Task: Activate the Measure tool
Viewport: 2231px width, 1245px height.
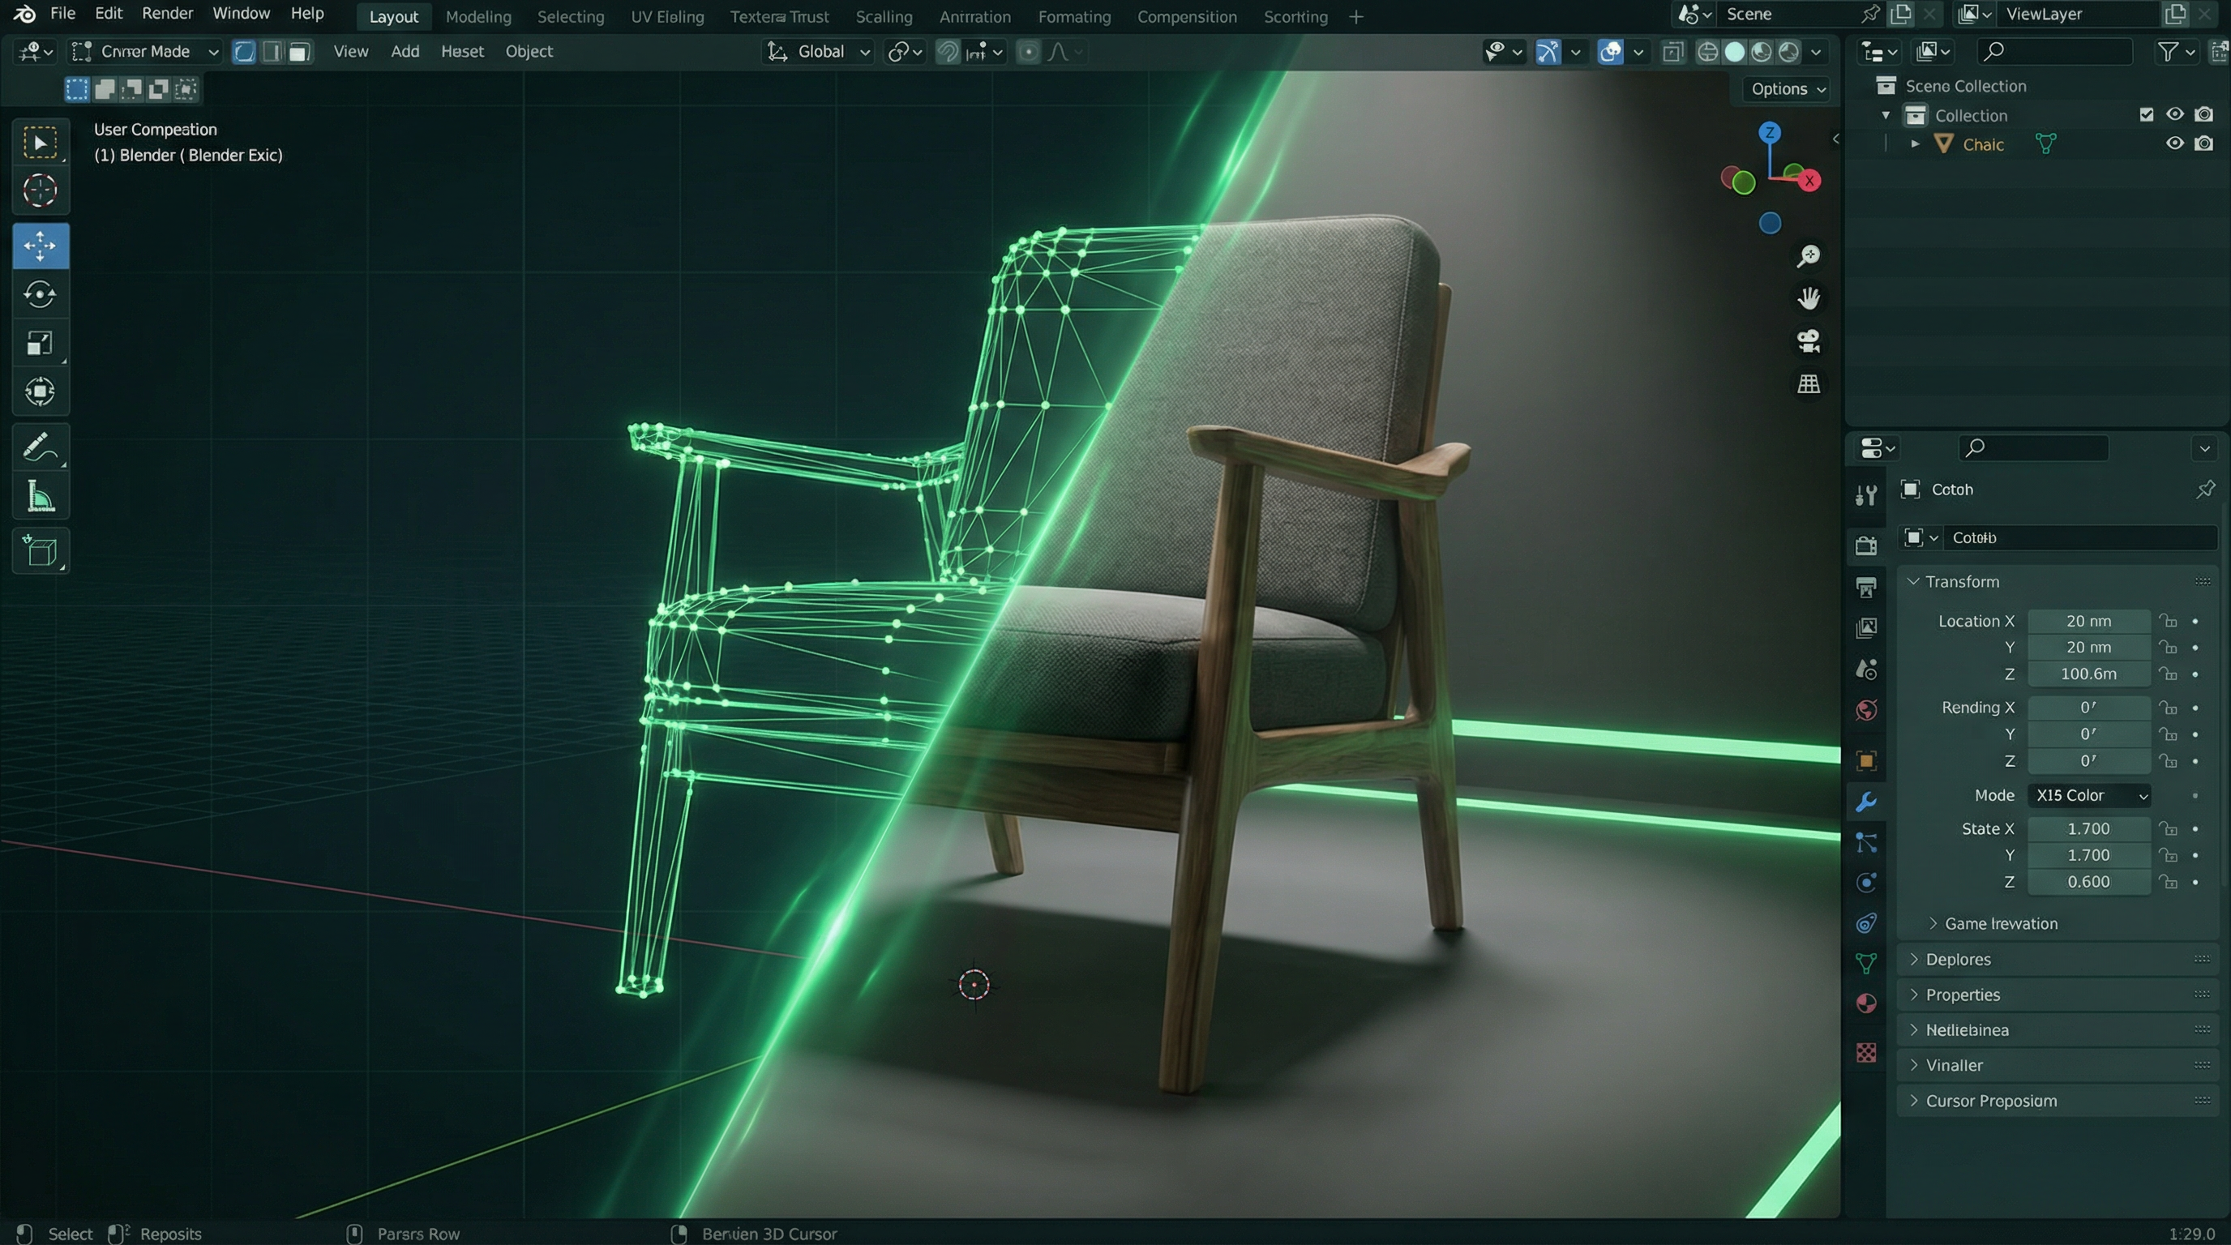Action: 40,495
